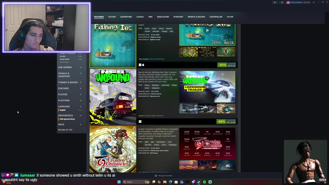Click Criterion Games developer link

coord(156,94)
